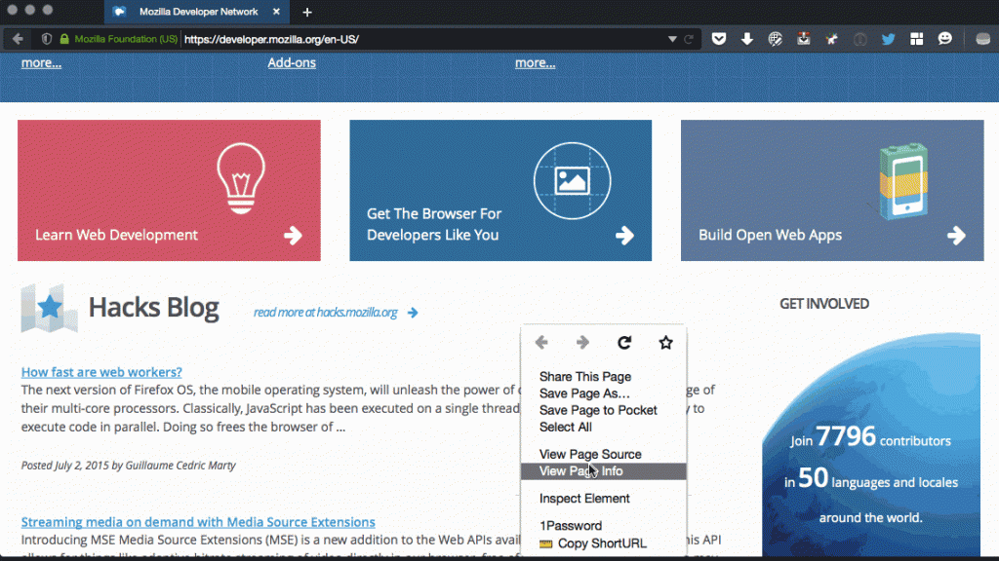Click the Add-ons link
The image size is (999, 561).
click(291, 62)
